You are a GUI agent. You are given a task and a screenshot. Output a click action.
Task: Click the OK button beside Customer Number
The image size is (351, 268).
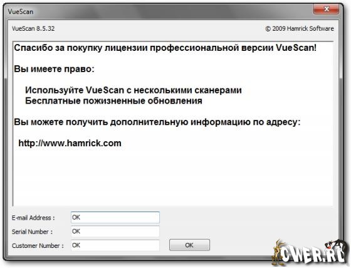pos(189,245)
